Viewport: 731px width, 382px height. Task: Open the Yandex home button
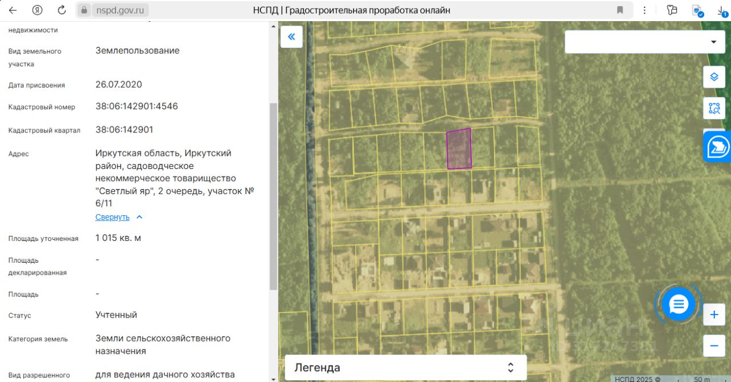click(x=38, y=10)
